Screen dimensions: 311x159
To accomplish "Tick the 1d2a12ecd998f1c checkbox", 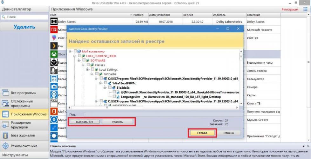I will coord(106,83).
